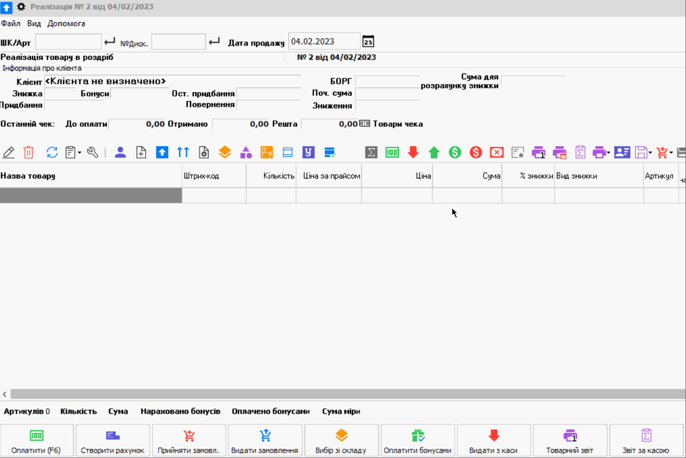Open the calendar picker for sale date
Viewport: 686px width, 458px height.
coord(368,42)
